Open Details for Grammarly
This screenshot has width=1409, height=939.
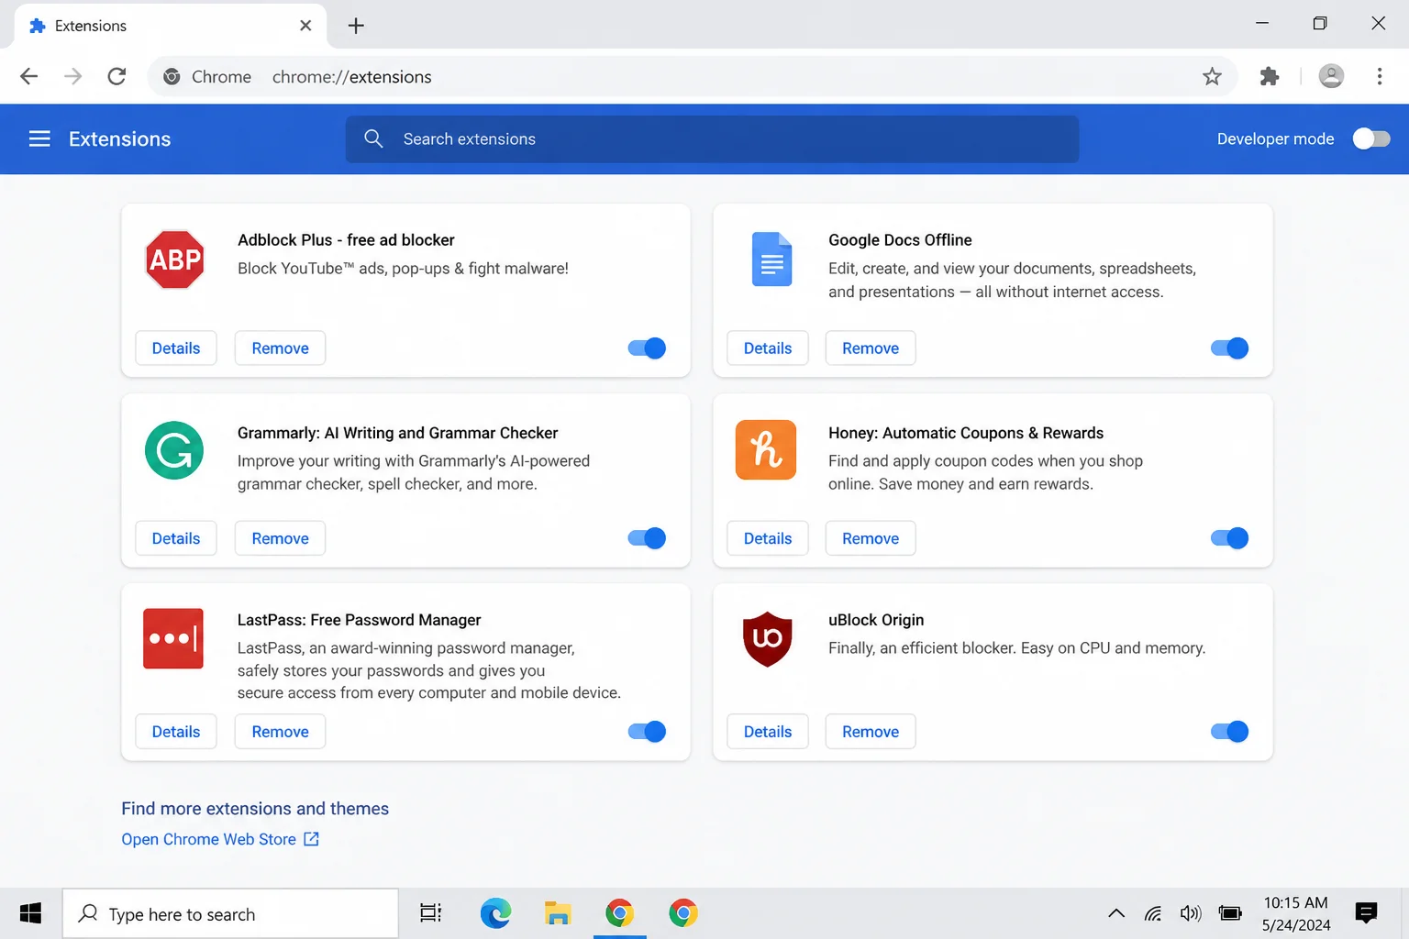pos(176,538)
